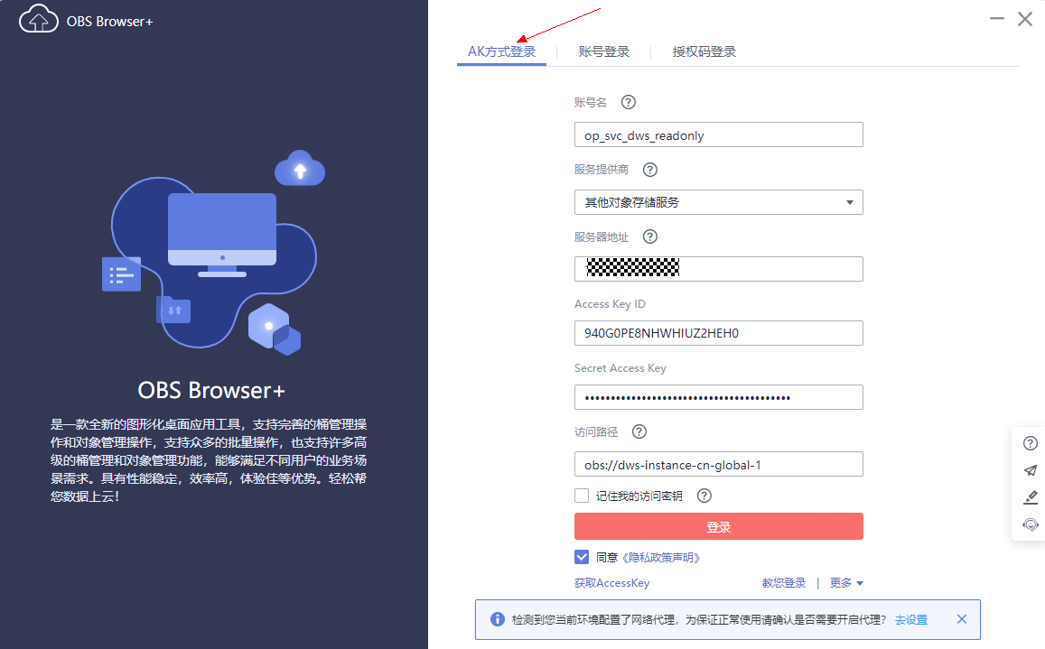
Task: Switch to the AK方式登录 tab
Action: pos(502,51)
